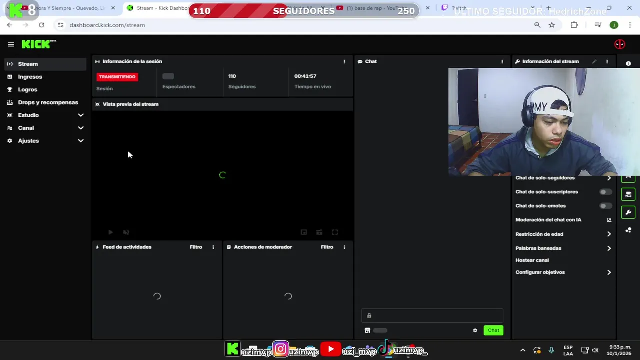Open Ingresos in the sidebar

(x=45, y=77)
